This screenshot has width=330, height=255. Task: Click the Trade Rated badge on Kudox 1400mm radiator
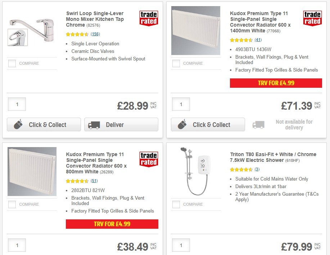312,18
